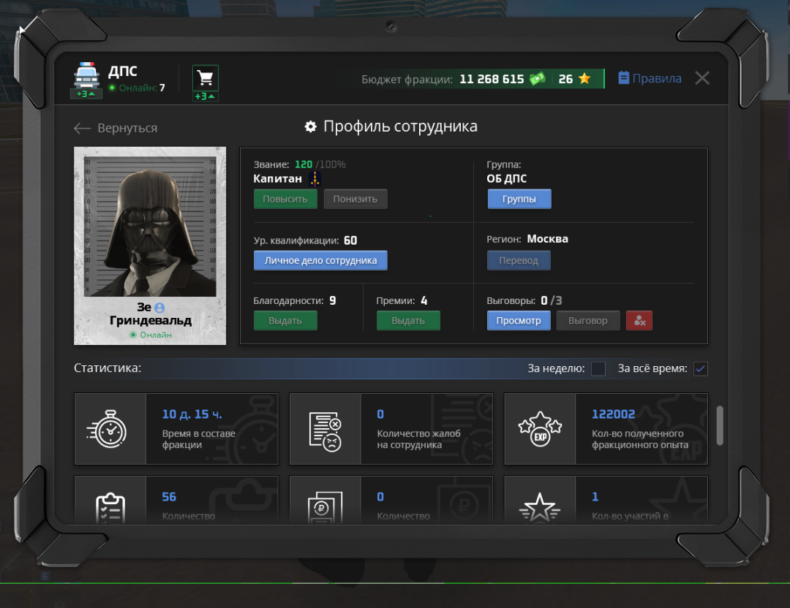Open Личное дело сотрудника
Screen dimensions: 790x608
point(320,260)
